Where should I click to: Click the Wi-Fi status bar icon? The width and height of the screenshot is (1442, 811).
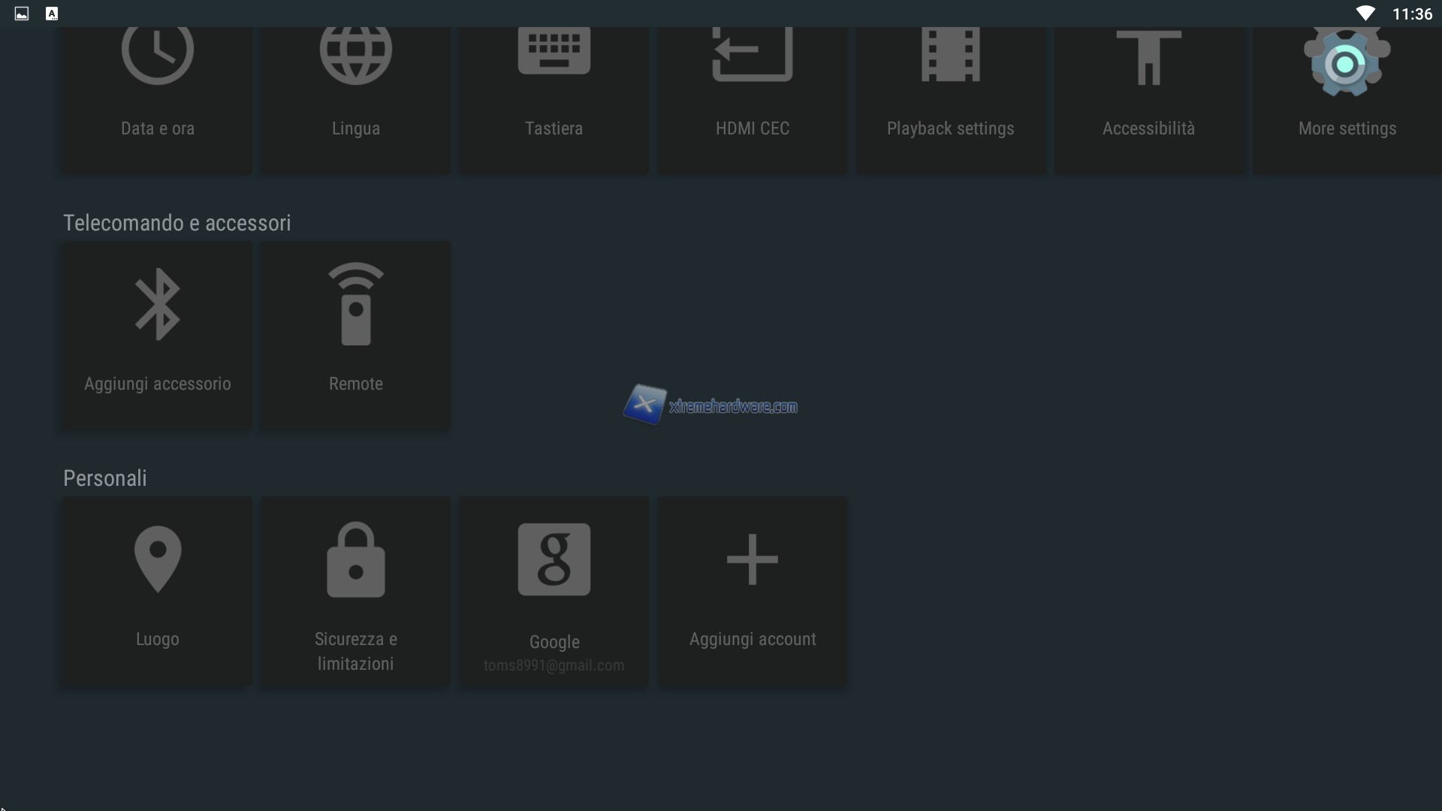(x=1365, y=14)
